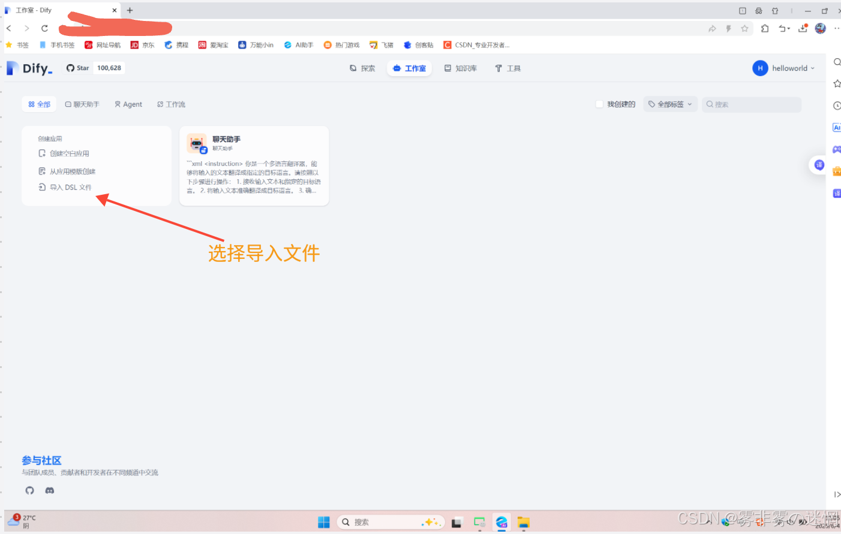Viewport: 841px width, 534px height.
Task: Filter apps by Agent type
Action: coord(128,104)
